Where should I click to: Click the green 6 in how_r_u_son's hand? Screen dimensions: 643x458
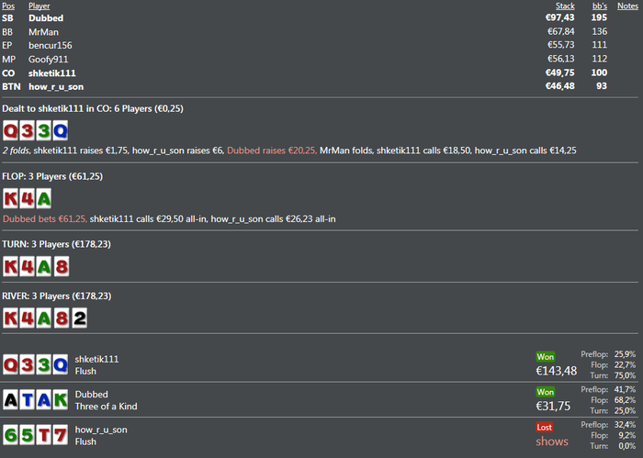[x=11, y=435]
